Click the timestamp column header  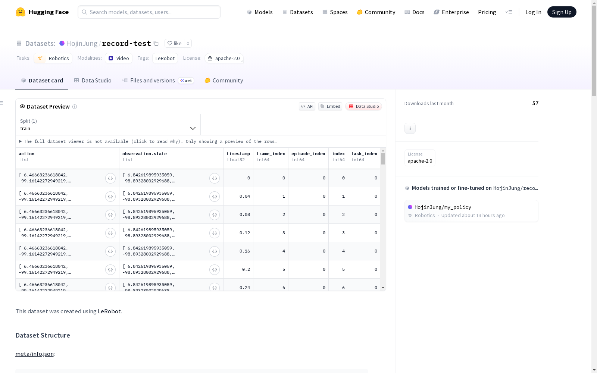coord(238,158)
